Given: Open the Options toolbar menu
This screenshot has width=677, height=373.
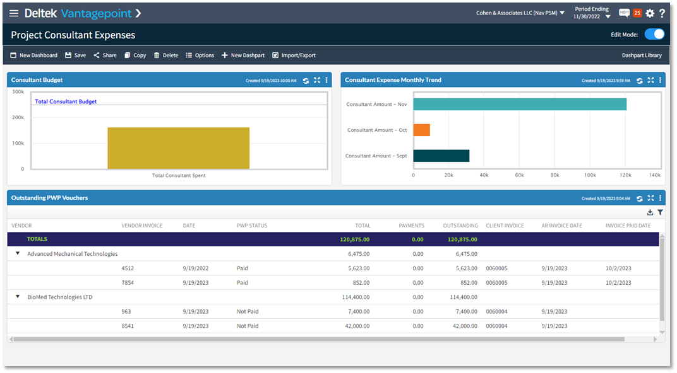Looking at the screenshot, I should click(200, 55).
